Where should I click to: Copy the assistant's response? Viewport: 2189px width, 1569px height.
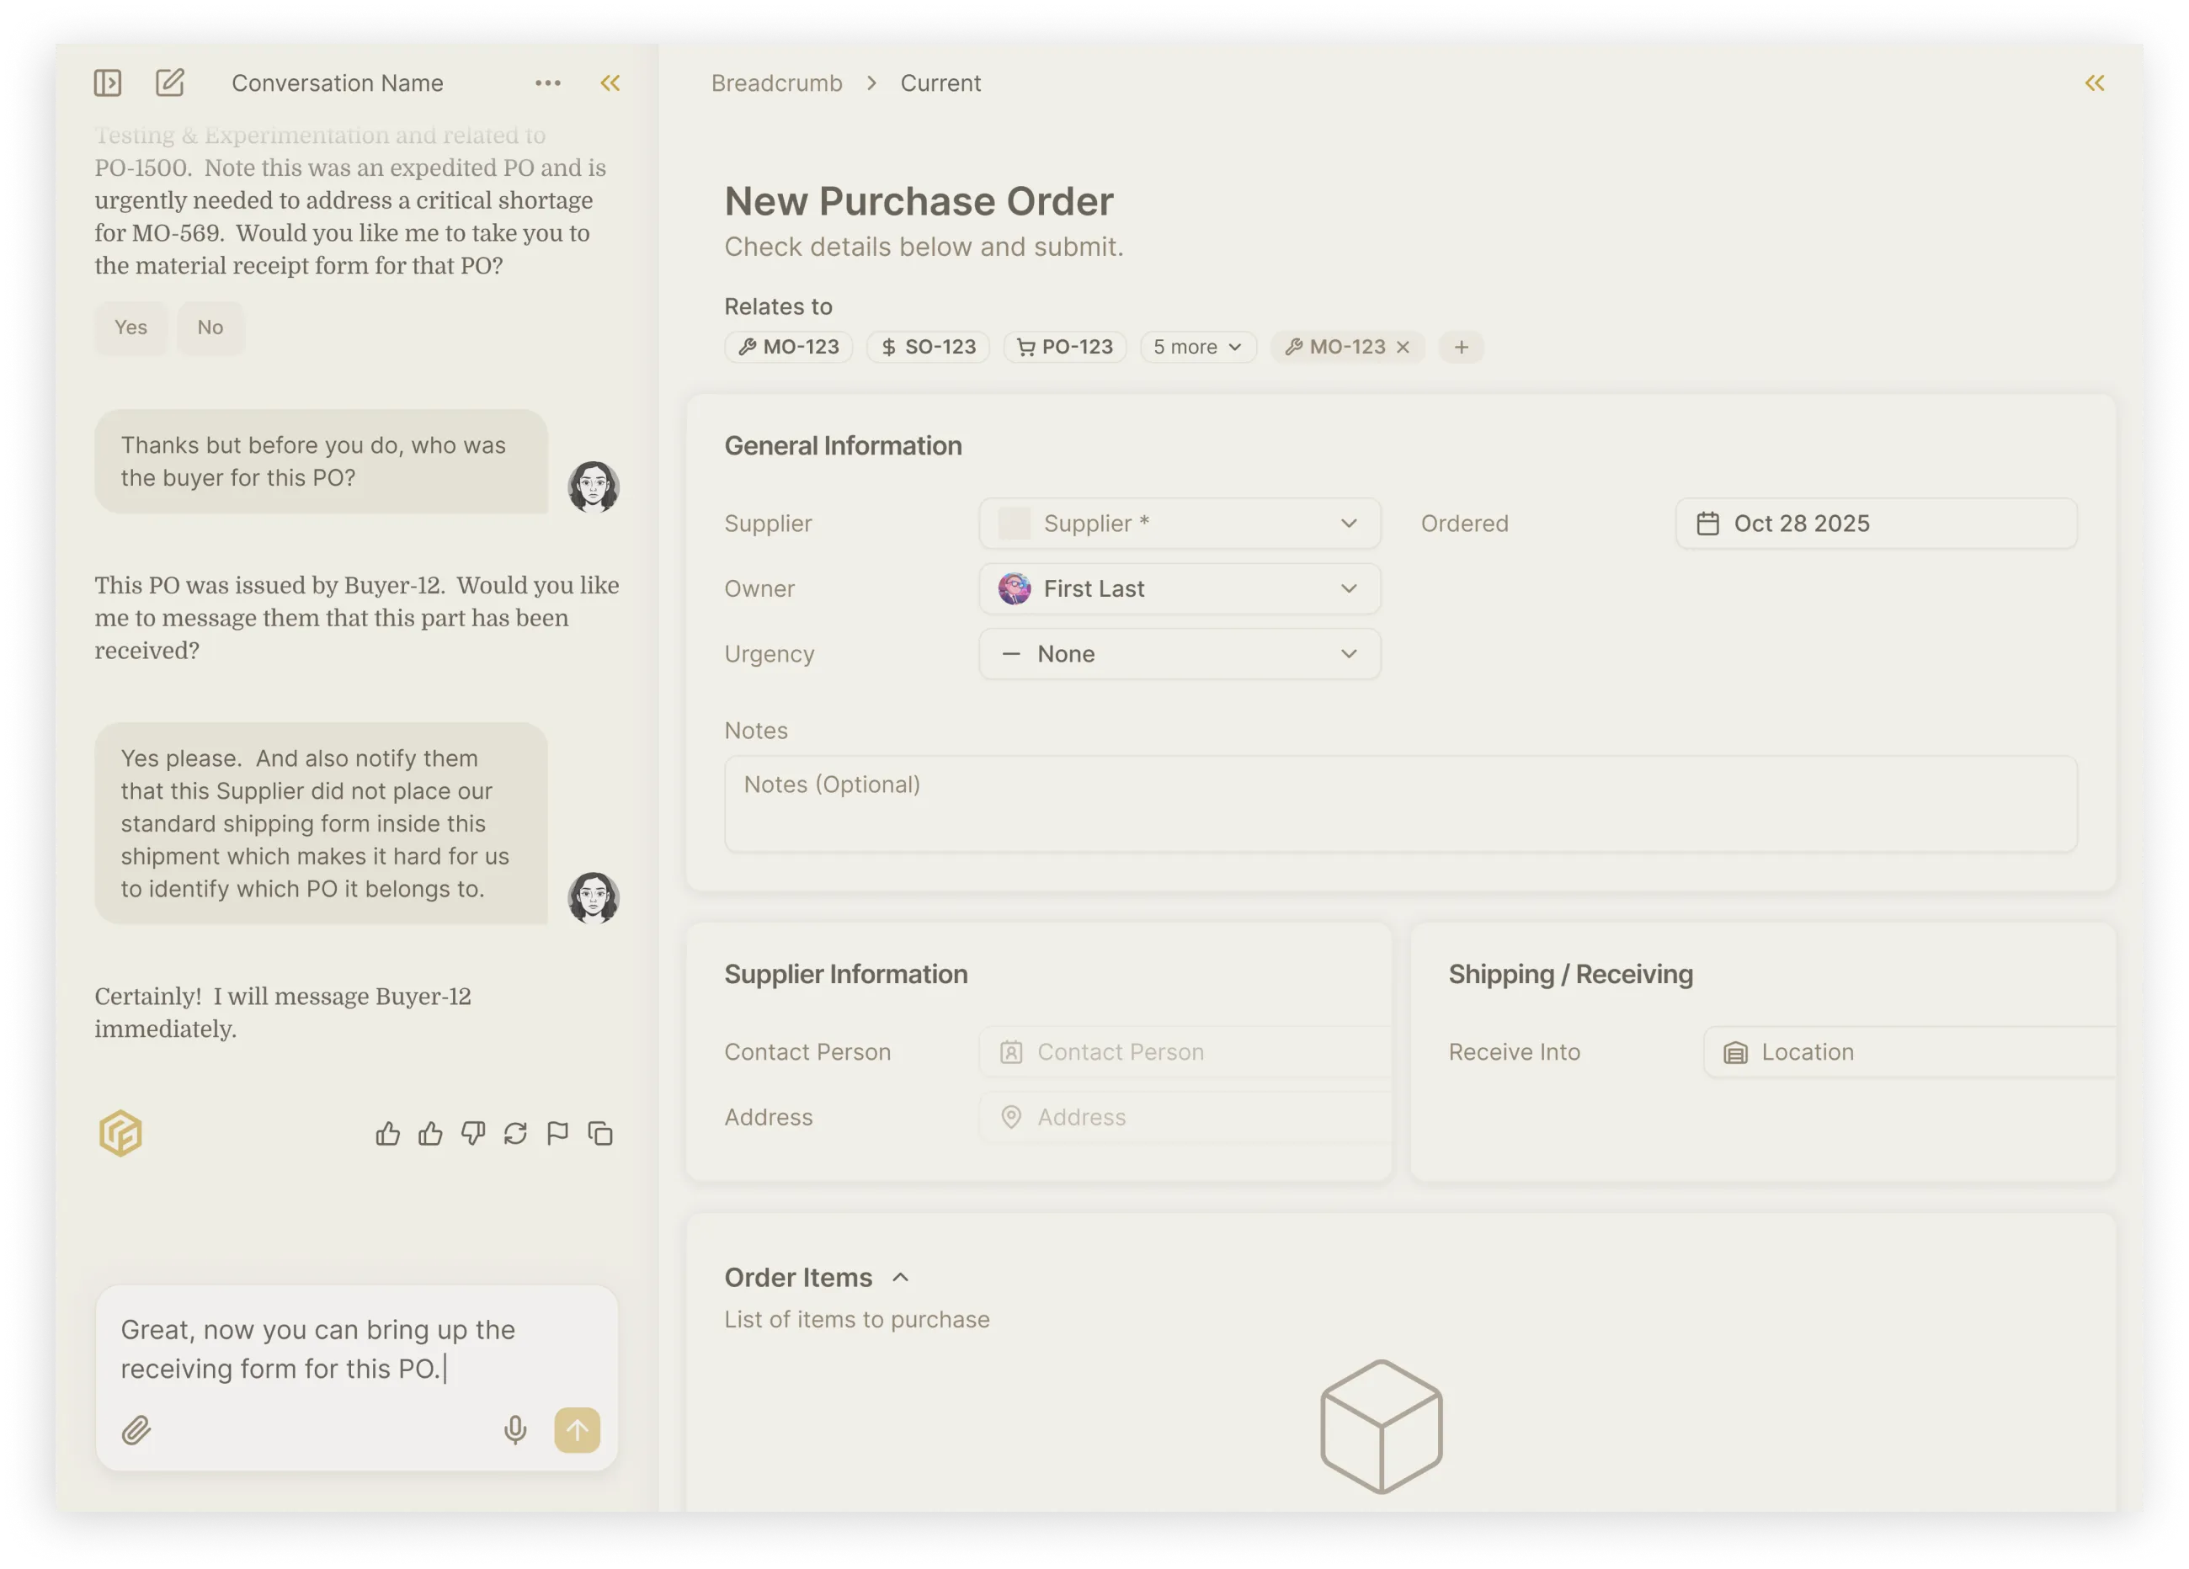click(600, 1133)
